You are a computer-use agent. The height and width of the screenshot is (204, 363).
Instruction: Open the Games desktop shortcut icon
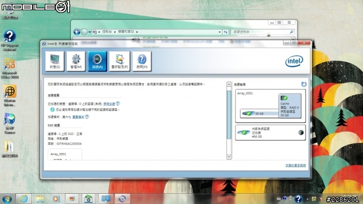pyautogui.click(x=10, y=124)
